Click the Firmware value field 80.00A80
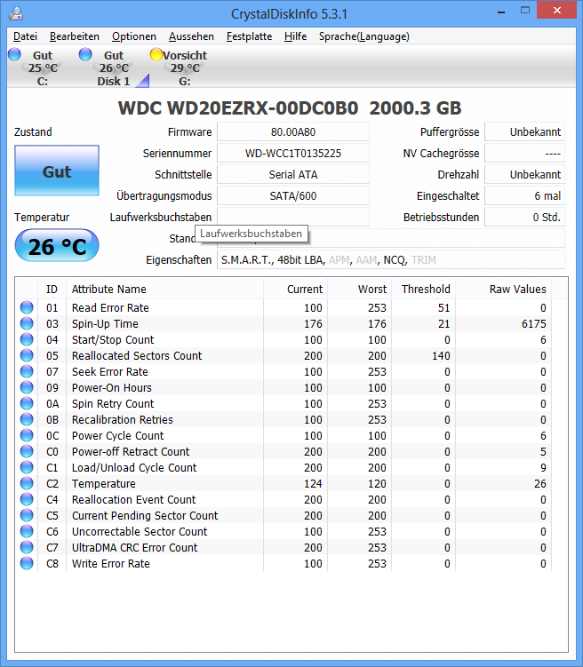Viewport: 583px width, 667px height. tap(293, 131)
